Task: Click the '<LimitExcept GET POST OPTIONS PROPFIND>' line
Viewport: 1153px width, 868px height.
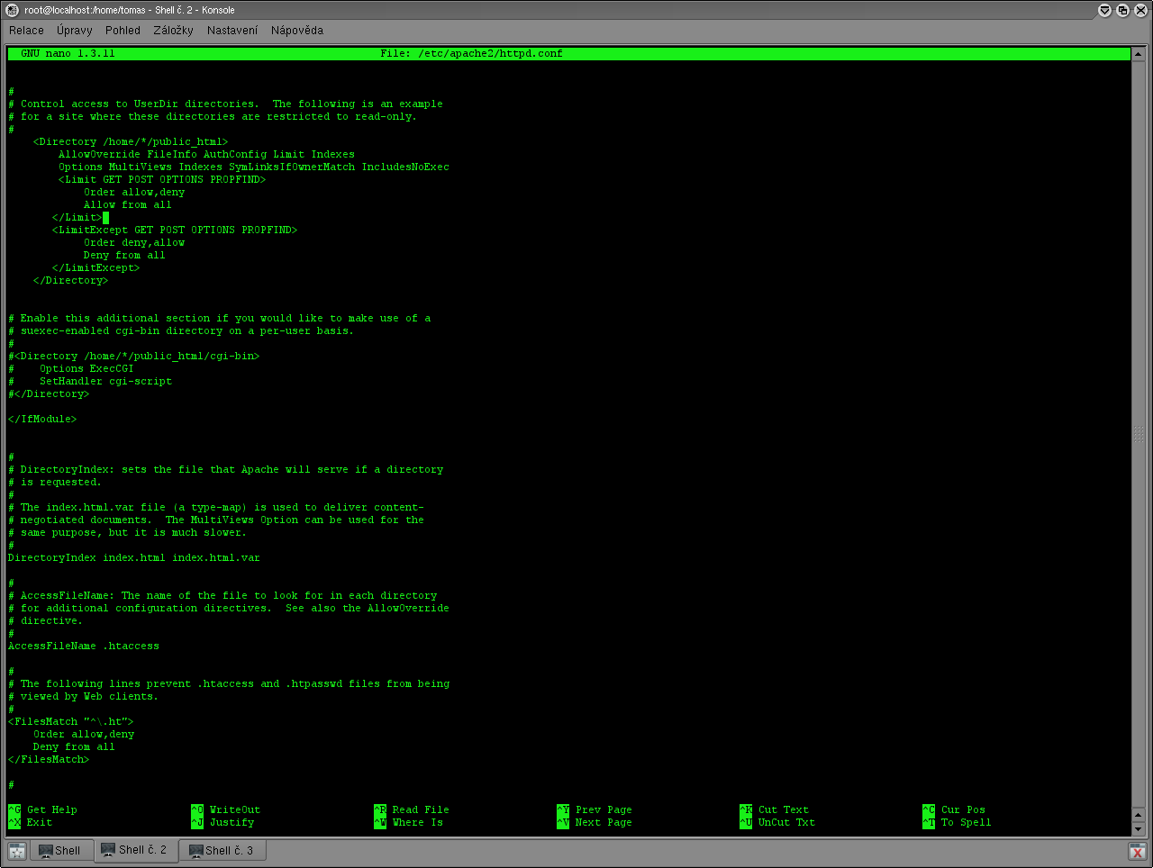Action: (175, 231)
